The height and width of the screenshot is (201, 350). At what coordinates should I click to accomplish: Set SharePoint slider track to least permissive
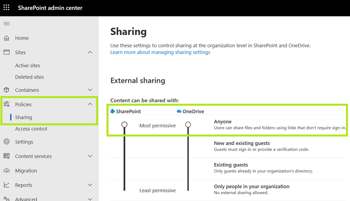click(x=124, y=190)
